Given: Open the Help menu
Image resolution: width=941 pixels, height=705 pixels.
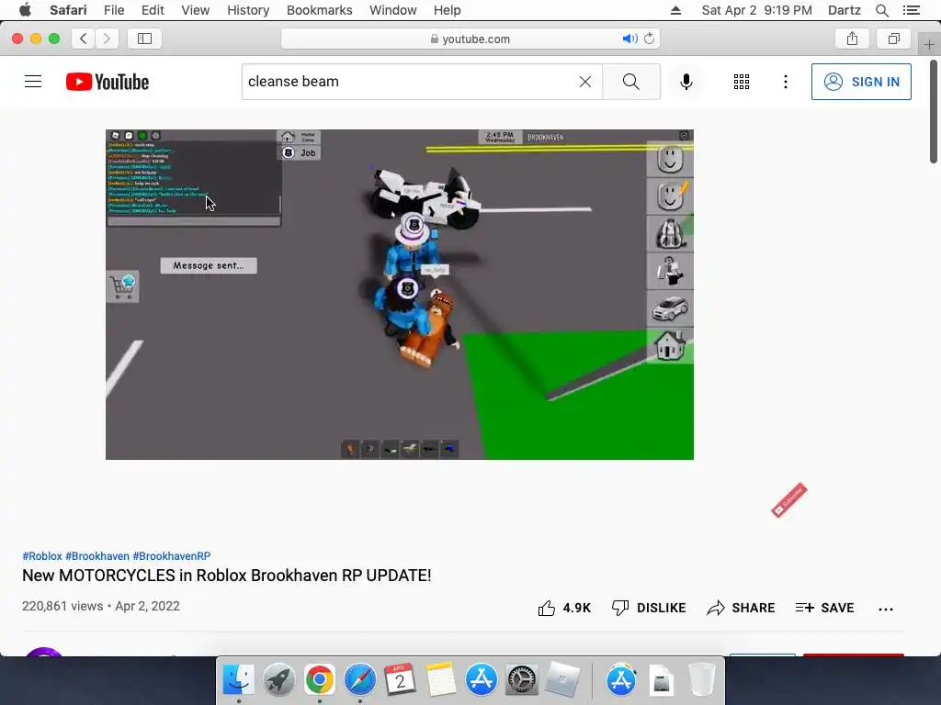Looking at the screenshot, I should tap(448, 10).
